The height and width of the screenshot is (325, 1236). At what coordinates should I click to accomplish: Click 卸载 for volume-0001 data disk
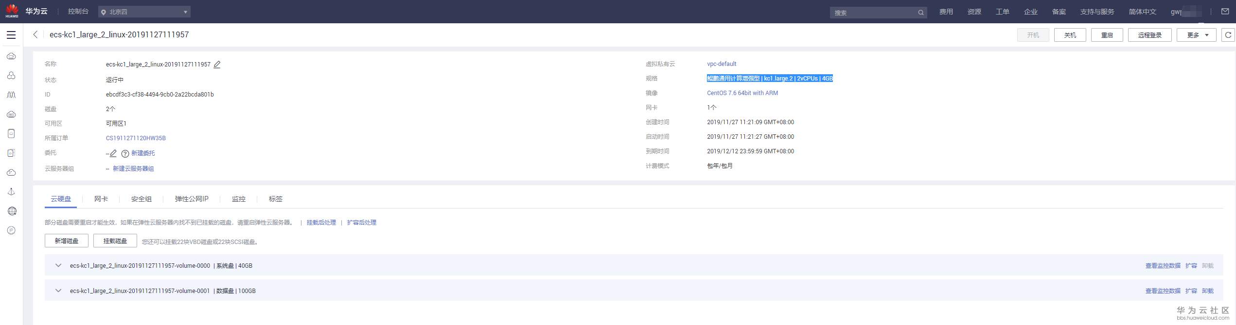(x=1208, y=291)
